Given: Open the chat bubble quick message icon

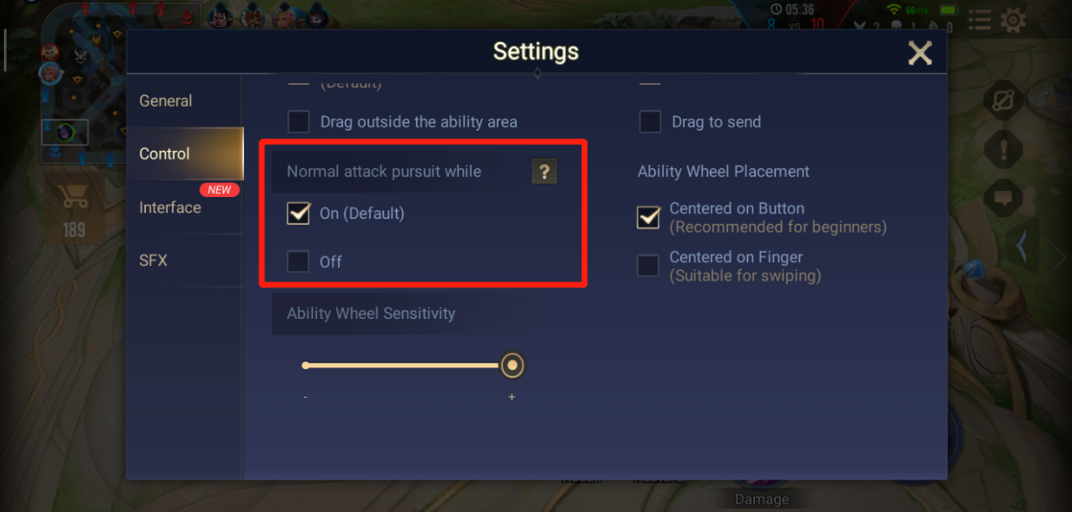Looking at the screenshot, I should point(1003,199).
